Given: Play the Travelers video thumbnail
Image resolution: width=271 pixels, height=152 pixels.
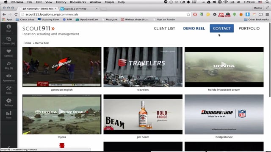Looking at the screenshot, I should (143, 67).
